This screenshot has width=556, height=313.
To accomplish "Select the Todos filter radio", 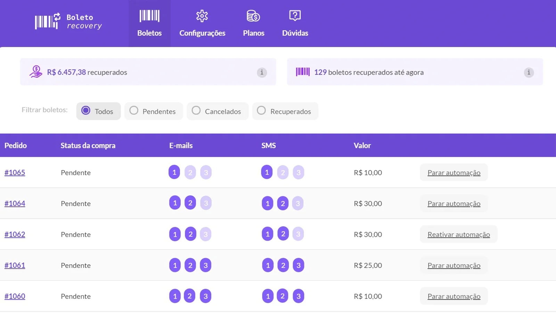I will point(86,111).
